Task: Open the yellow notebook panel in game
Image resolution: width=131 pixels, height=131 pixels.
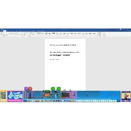Action: pos(4,96)
